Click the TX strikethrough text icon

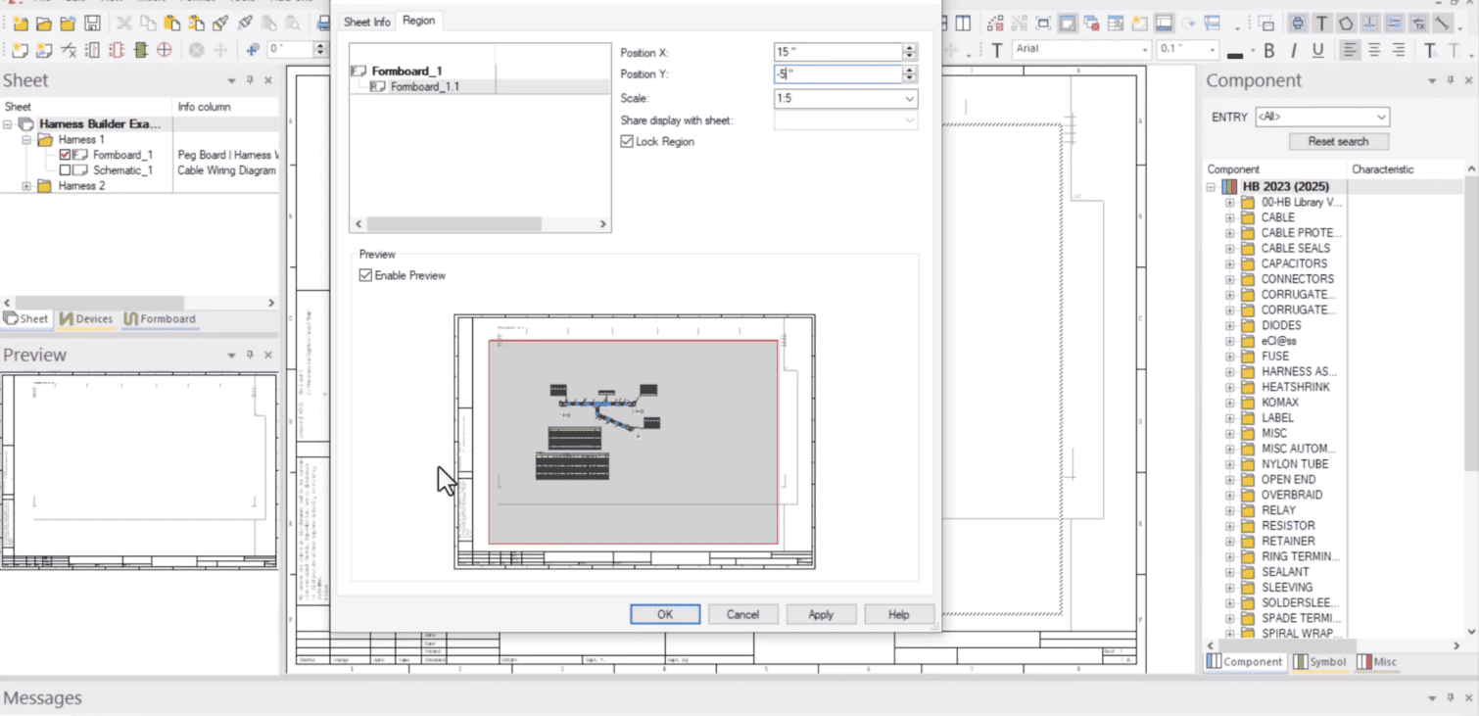pyautogui.click(x=1418, y=24)
